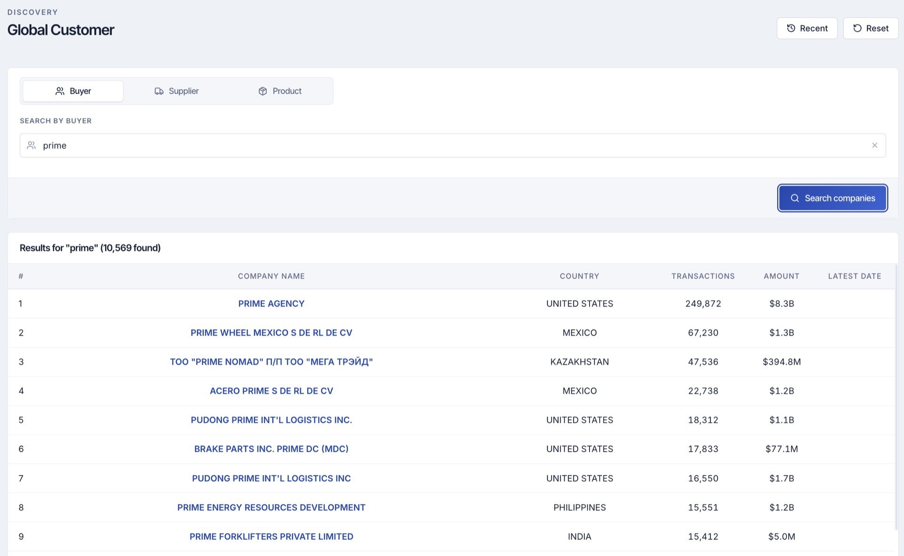904x556 pixels.
Task: Click the amount $394.8M
Action: (782, 362)
